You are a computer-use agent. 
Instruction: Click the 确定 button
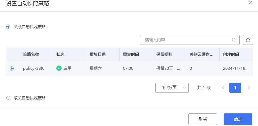coord(238,119)
